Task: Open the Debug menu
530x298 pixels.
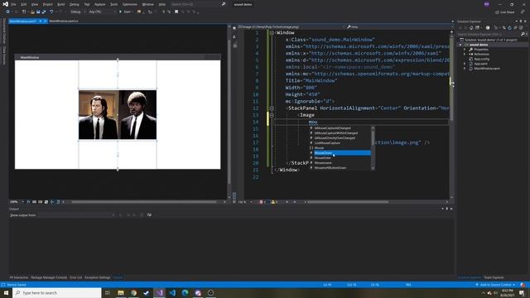Action: (74, 4)
